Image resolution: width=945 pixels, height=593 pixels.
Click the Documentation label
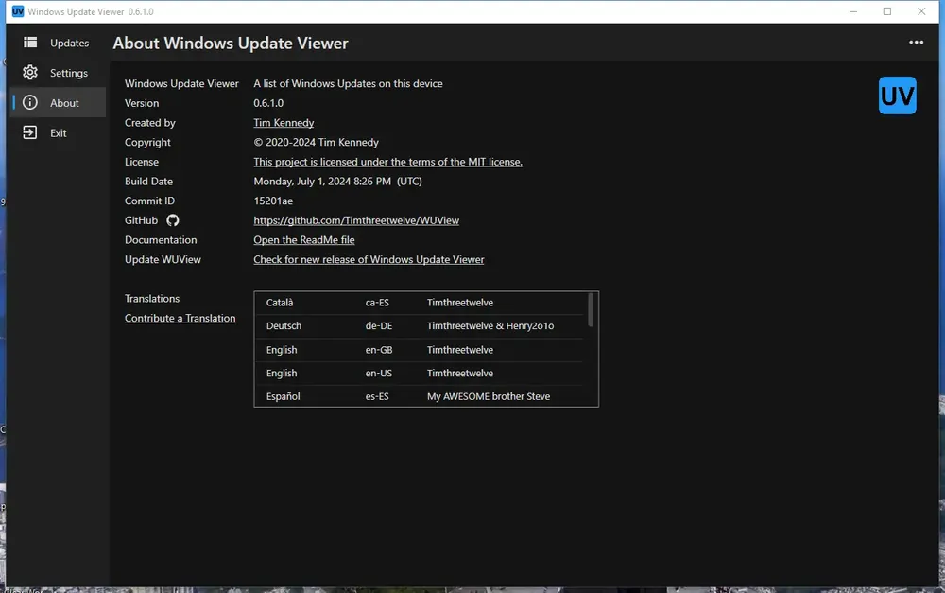point(161,239)
